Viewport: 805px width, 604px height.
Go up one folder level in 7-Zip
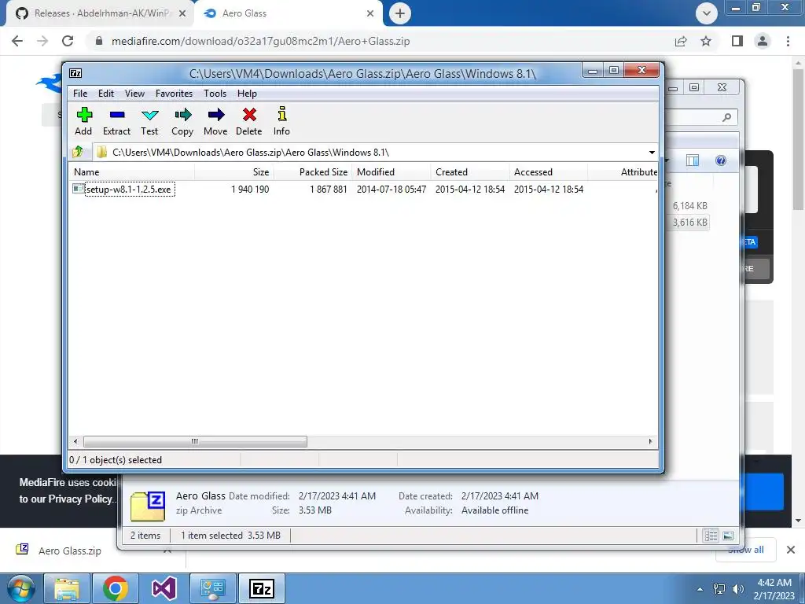78,152
